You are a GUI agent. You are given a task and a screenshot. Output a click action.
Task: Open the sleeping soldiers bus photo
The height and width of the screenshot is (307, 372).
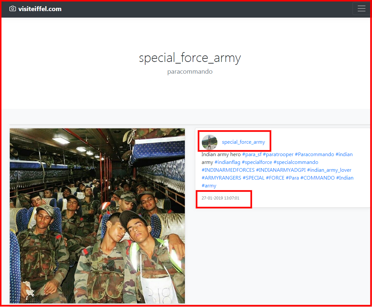[x=97, y=216]
